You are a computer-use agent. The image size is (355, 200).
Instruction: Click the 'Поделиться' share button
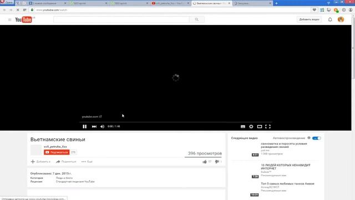click(x=66, y=162)
